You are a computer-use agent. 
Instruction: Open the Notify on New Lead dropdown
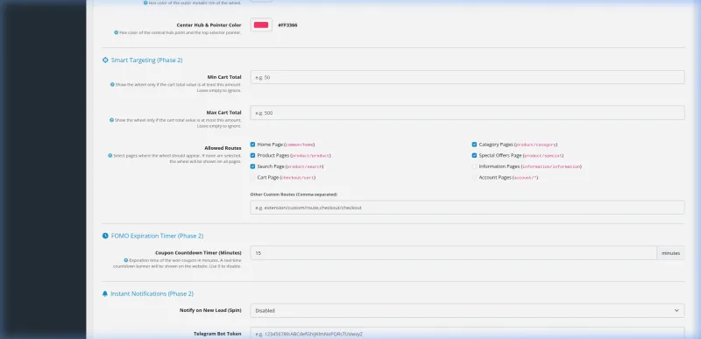click(x=467, y=310)
